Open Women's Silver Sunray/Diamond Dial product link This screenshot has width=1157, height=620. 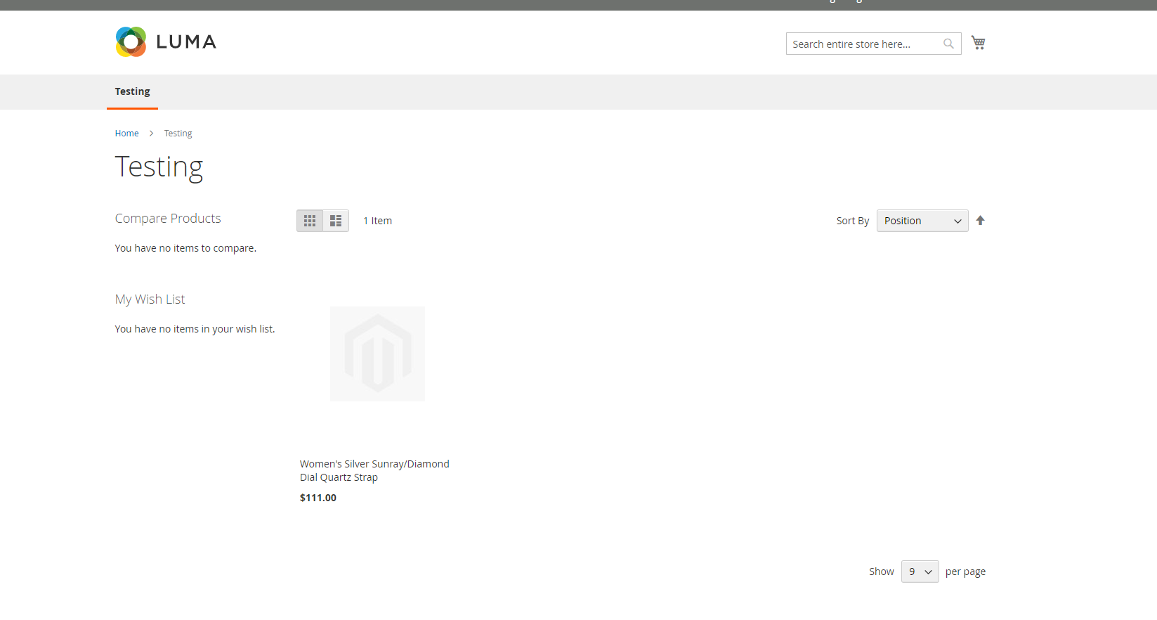[374, 470]
